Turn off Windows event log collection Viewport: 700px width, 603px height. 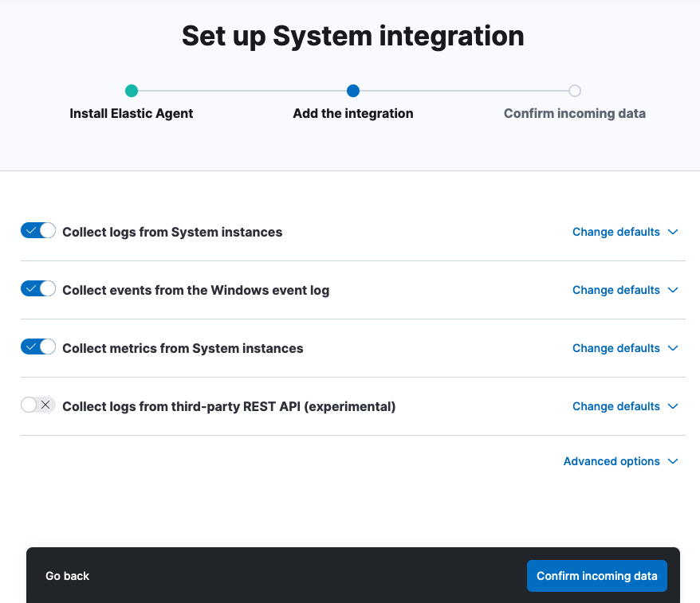click(x=37, y=288)
